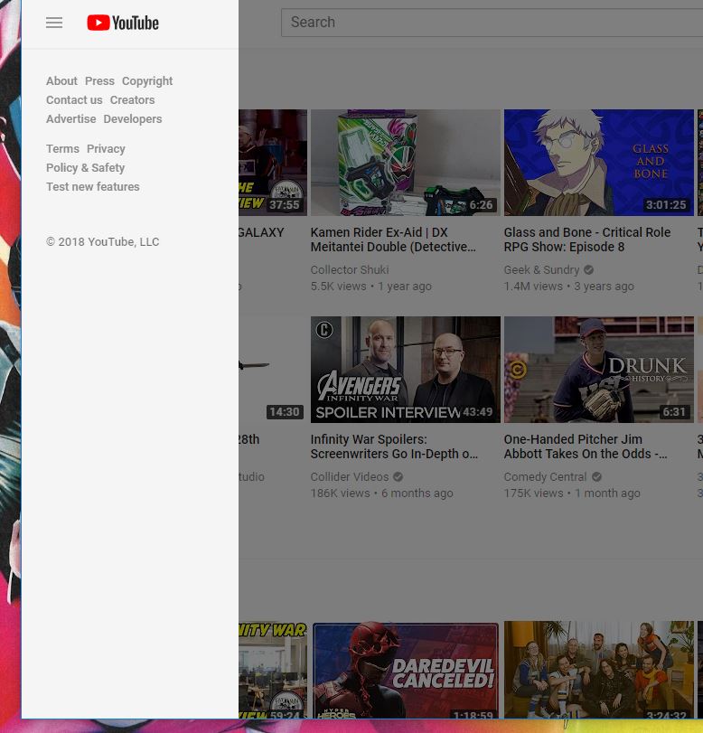
Task: Click the 1.4M views · 3 years ago text
Action: click(569, 287)
